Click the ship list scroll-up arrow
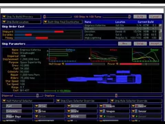This screenshot has height=124, width=165. click(x=161, y=25)
